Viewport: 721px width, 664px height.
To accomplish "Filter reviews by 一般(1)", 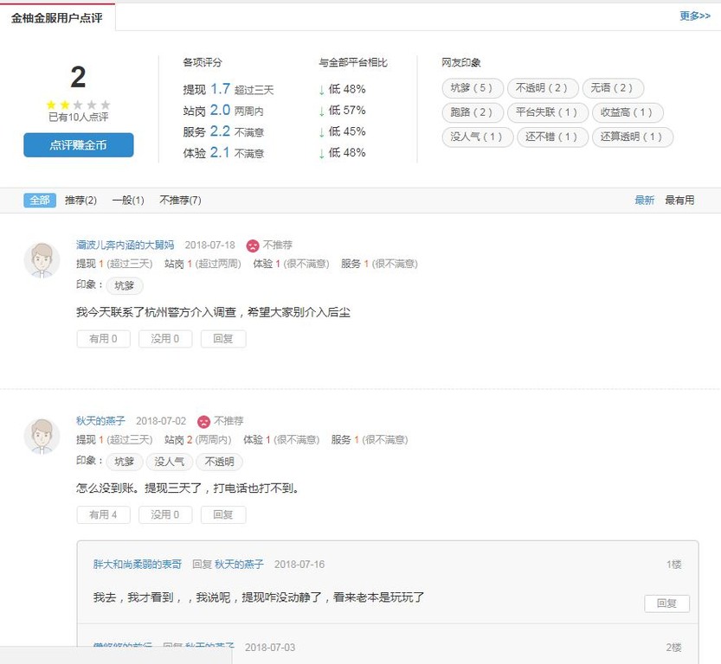I will (127, 200).
